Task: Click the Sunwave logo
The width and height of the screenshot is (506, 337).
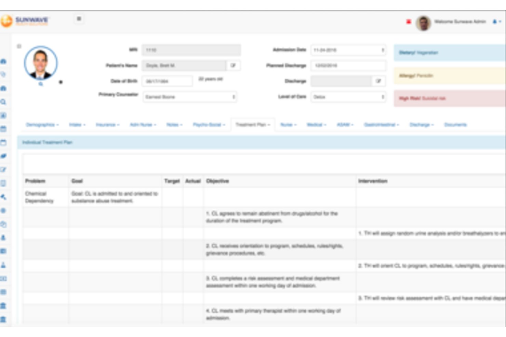Action: [25, 21]
